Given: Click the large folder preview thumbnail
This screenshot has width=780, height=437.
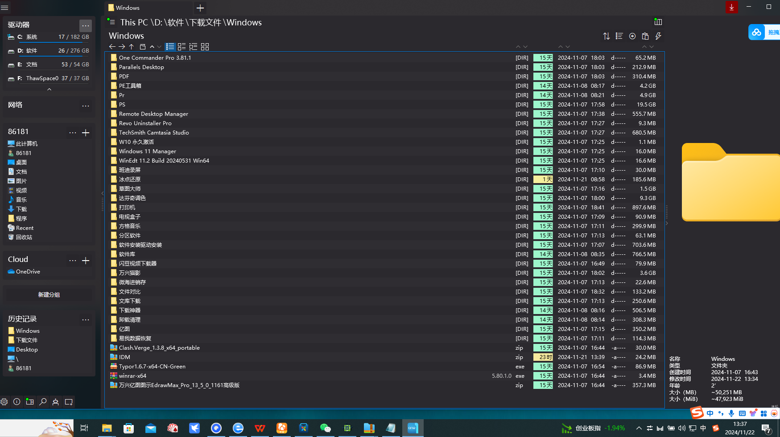Looking at the screenshot, I should point(730,182).
